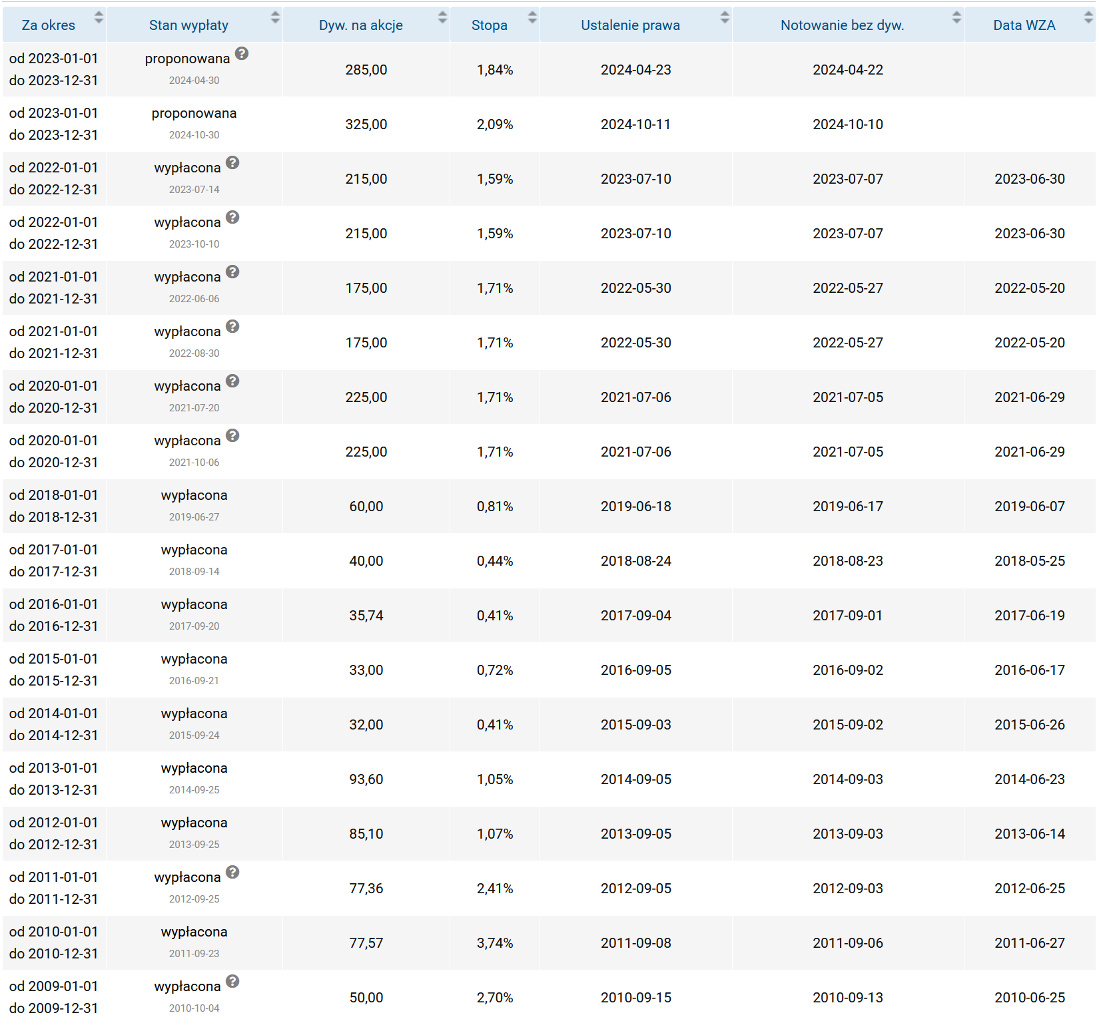Select WZA date 2012-06-25
This screenshot has width=1099, height=1031.
[x=1030, y=889]
